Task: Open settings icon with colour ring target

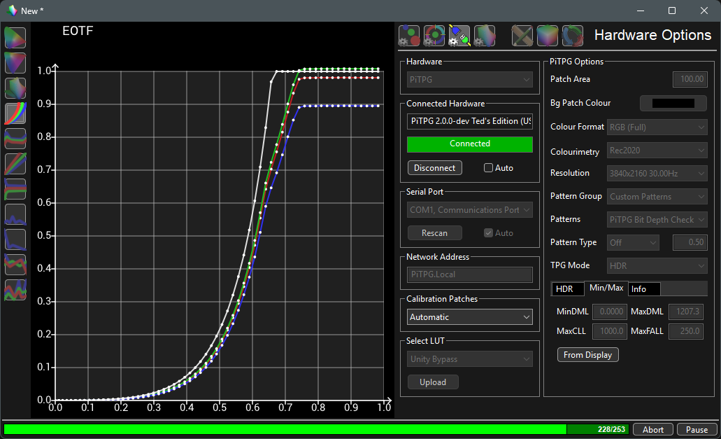Action: pyautogui.click(x=434, y=36)
